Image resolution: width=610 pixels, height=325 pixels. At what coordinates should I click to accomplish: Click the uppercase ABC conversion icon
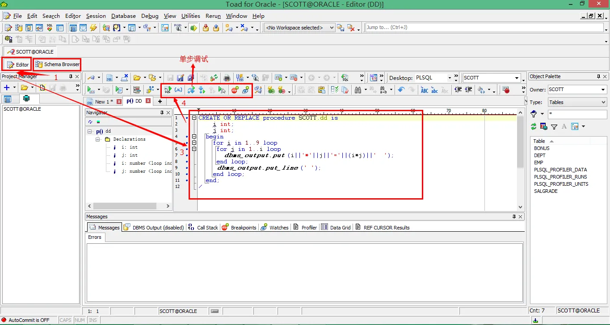click(x=424, y=90)
